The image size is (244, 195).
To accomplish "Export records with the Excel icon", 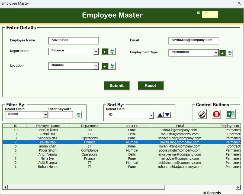I will coord(230,114).
